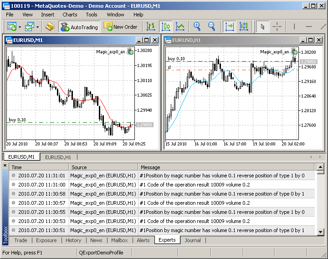Open the Window menu
Image resolution: width=328 pixels, height=259 pixels.
pyautogui.click(x=115, y=15)
